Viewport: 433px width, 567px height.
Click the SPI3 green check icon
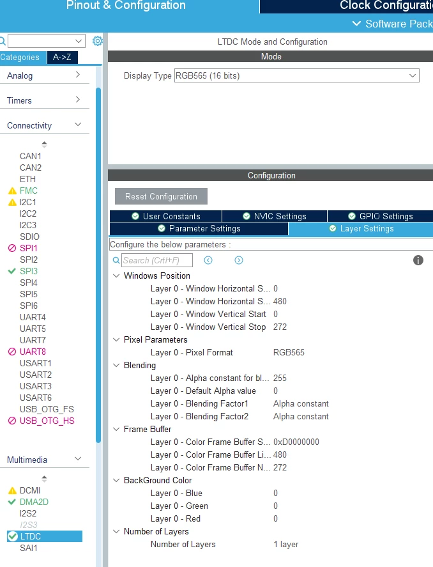click(x=12, y=271)
